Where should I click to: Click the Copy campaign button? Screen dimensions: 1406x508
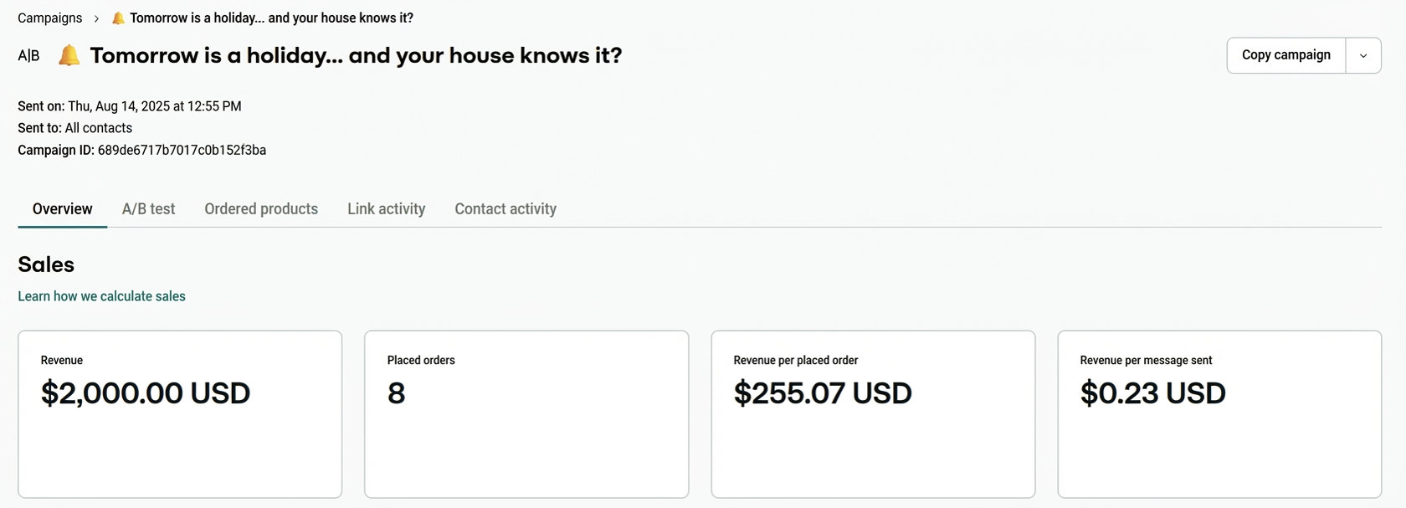pyautogui.click(x=1286, y=54)
